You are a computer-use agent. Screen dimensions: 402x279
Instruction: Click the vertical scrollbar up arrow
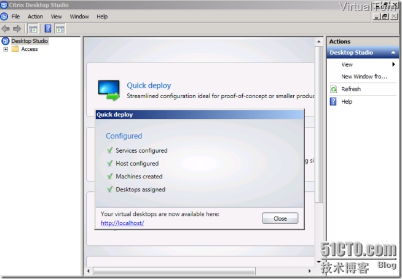[x=318, y=42]
